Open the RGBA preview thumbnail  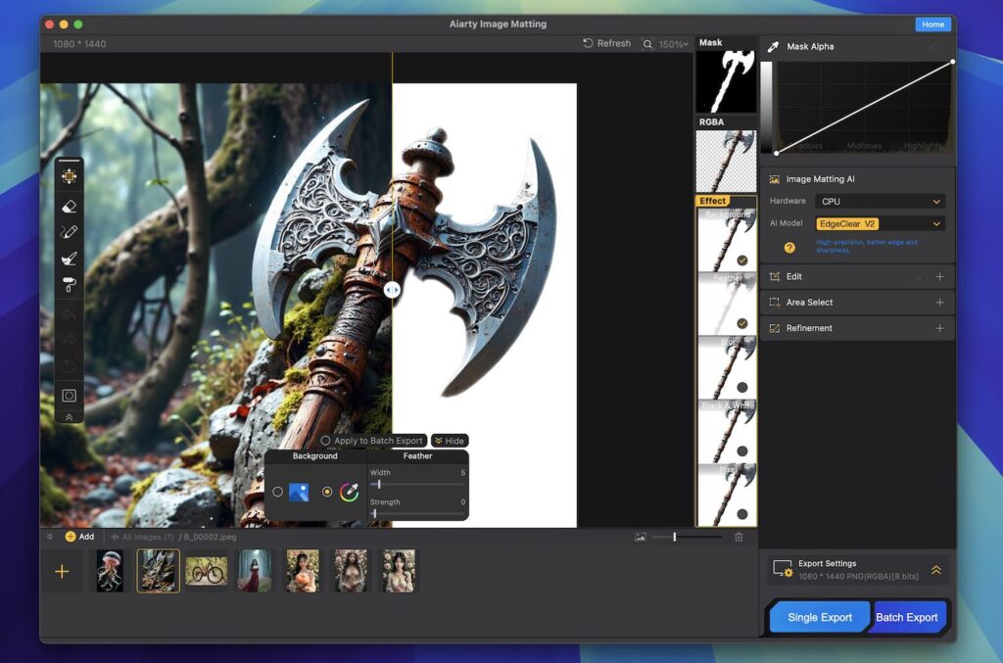coord(726,162)
